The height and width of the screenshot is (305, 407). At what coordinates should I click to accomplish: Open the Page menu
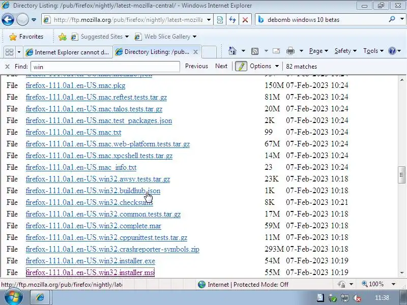click(318, 51)
